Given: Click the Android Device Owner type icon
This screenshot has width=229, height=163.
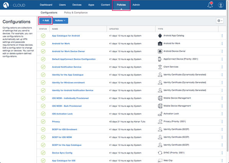Looking at the screenshot, I should pyautogui.click(x=160, y=51).
